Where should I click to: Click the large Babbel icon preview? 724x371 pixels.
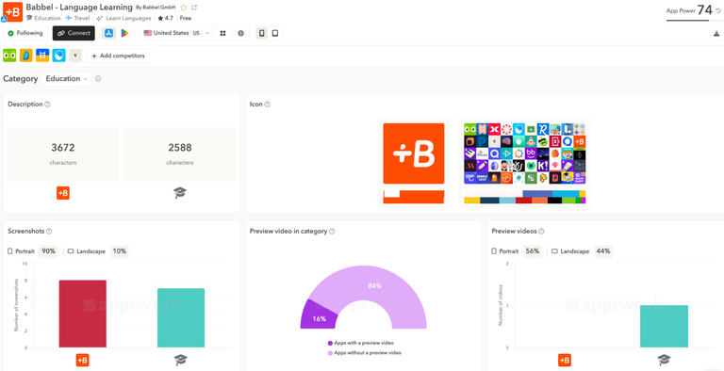point(414,153)
